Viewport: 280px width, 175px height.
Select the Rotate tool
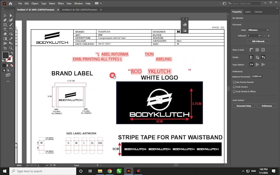11,30
